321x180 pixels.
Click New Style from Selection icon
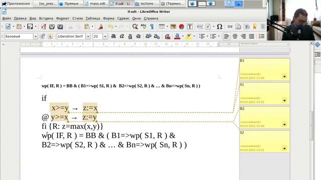50,36
